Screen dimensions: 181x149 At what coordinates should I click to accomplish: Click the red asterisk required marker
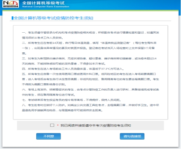[58, 125]
